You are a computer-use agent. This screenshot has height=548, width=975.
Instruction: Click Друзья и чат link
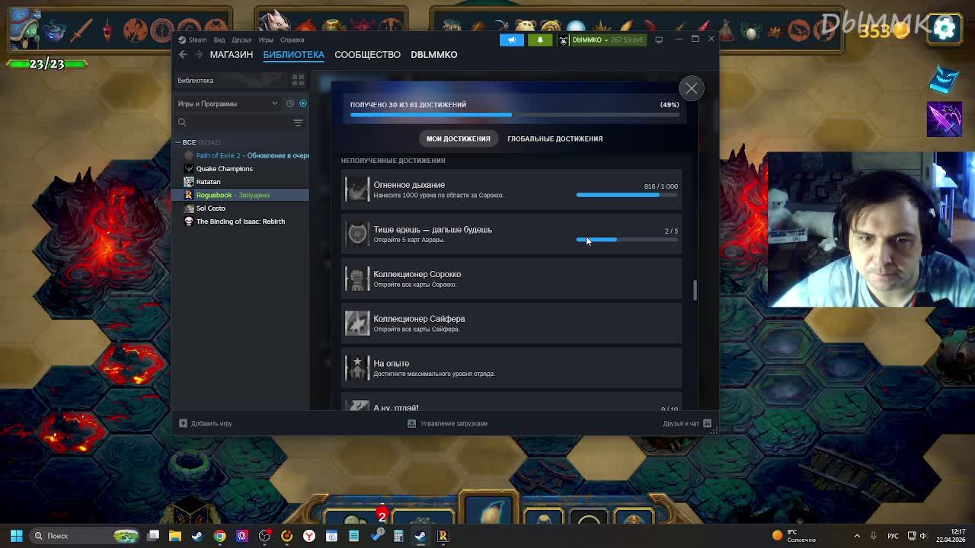click(x=681, y=423)
